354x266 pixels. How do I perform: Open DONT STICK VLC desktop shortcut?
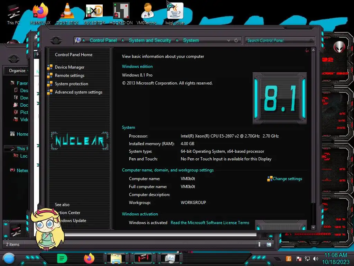point(67,14)
